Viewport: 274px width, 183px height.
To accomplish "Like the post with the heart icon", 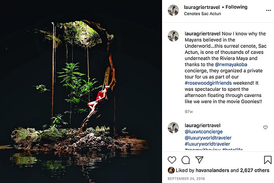I will tap(172, 160).
